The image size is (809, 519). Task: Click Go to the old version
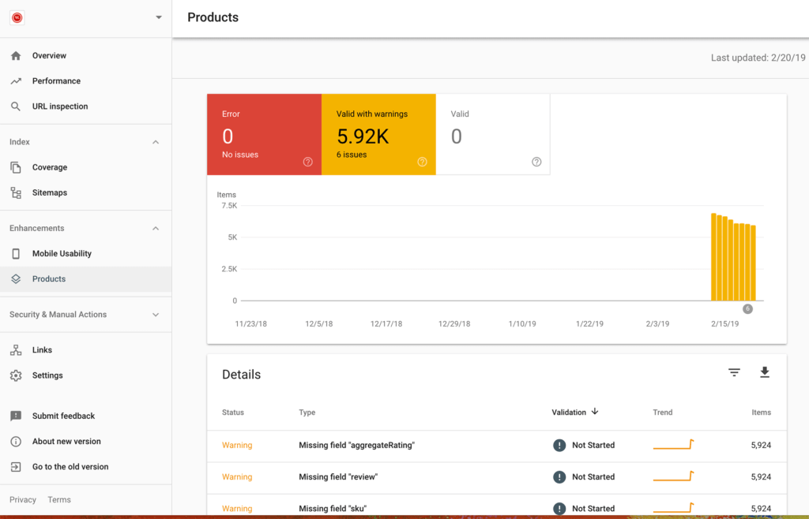[70, 467]
